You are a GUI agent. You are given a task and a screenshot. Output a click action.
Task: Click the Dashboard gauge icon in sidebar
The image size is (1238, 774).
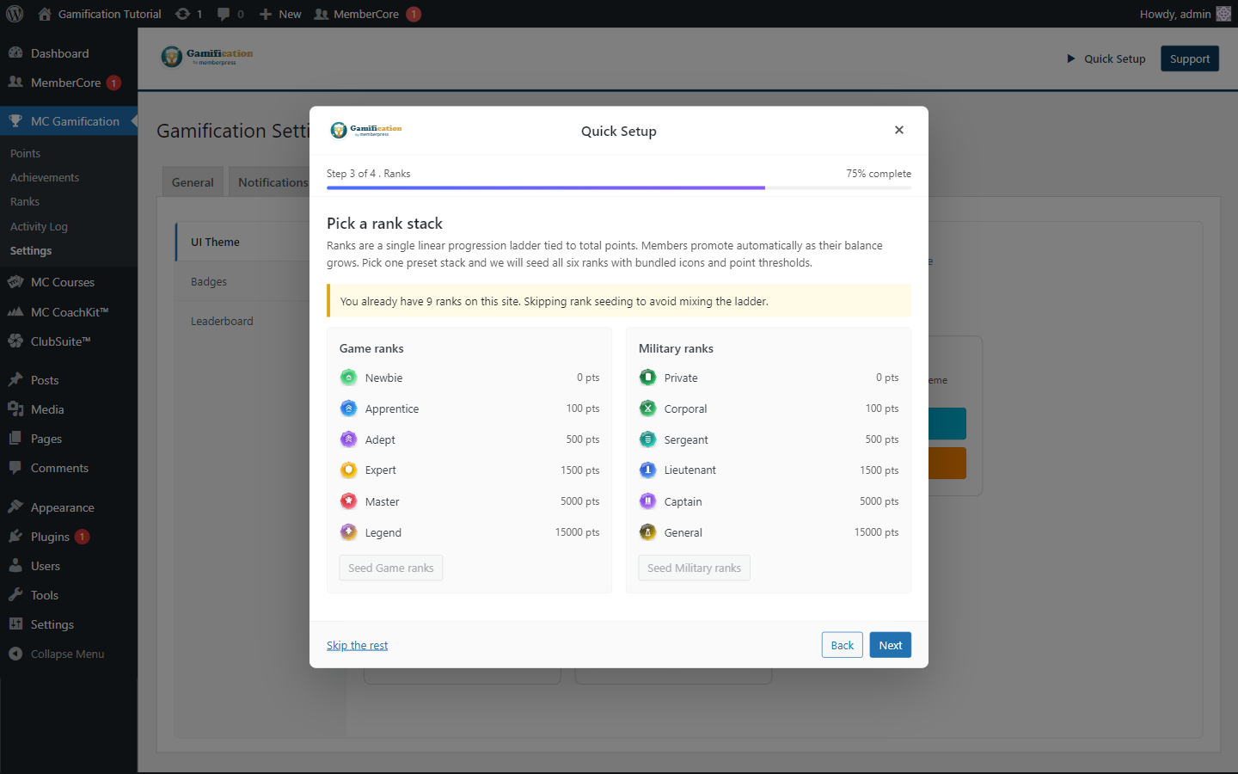[x=15, y=53]
